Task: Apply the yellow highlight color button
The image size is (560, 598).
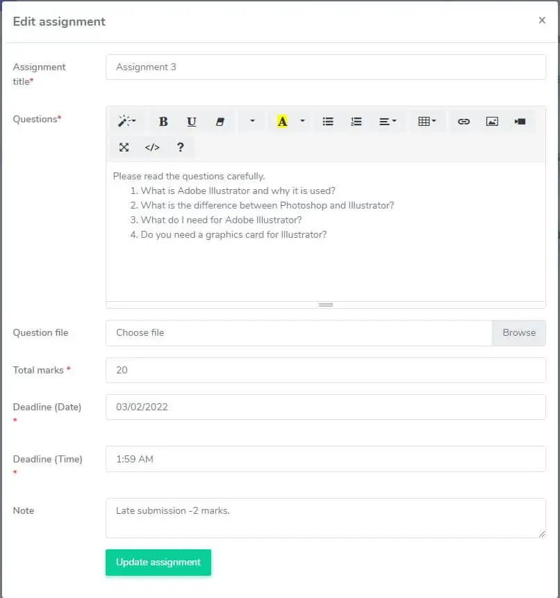Action: click(x=282, y=122)
